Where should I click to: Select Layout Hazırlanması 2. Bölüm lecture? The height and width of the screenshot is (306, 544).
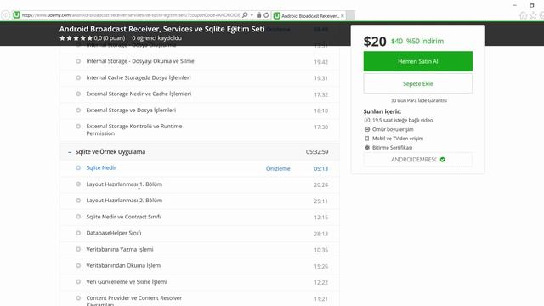[x=124, y=201]
